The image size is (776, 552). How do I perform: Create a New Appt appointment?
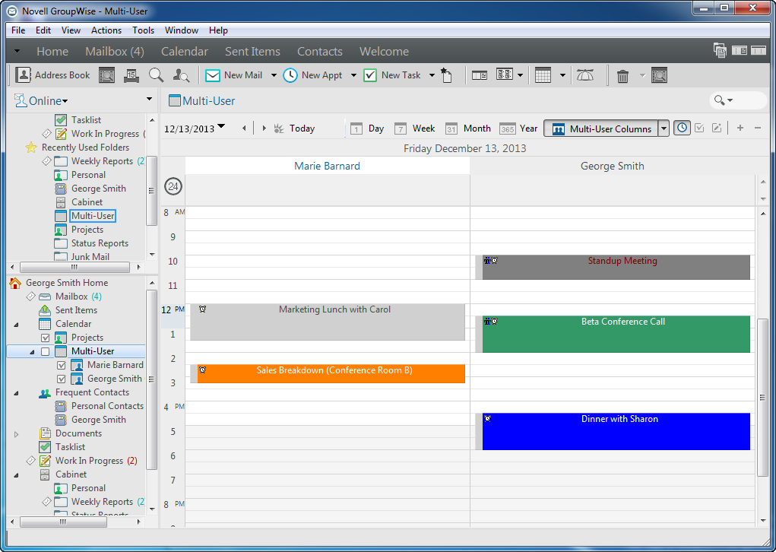tap(313, 75)
